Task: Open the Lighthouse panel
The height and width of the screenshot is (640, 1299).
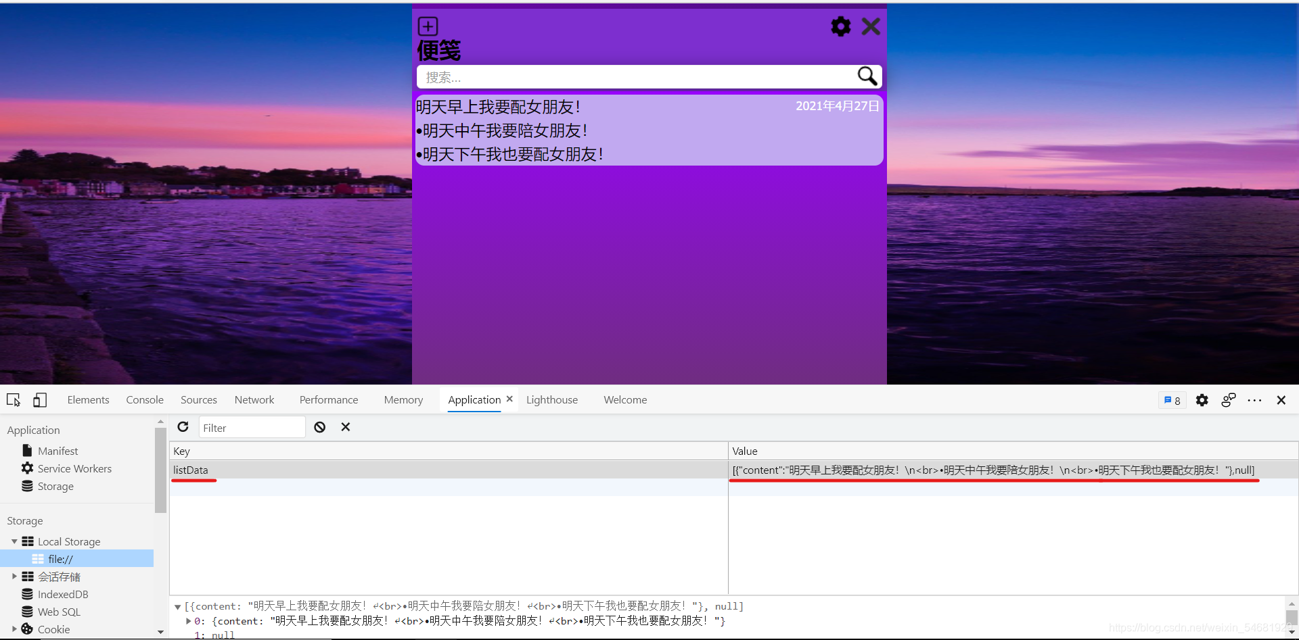Action: [552, 399]
